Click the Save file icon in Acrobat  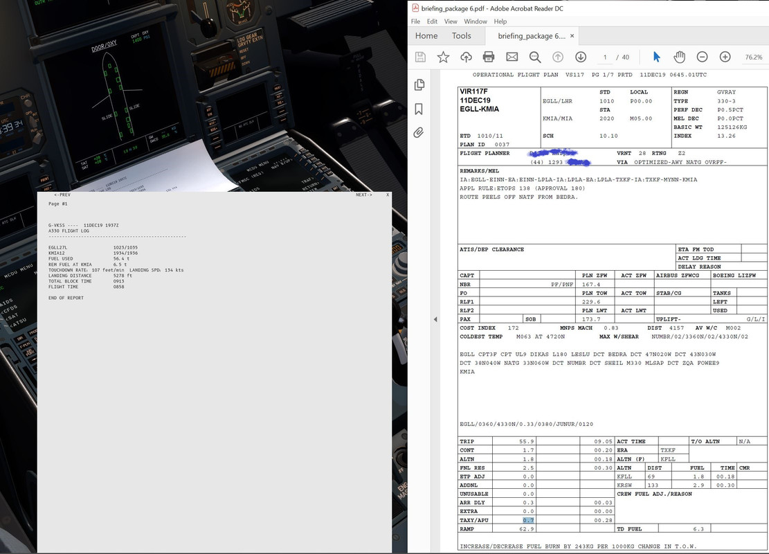420,57
